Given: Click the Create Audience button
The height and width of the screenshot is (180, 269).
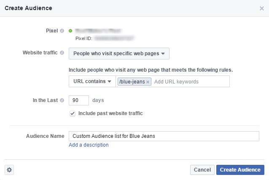Looking at the screenshot, I should click(x=240, y=170).
